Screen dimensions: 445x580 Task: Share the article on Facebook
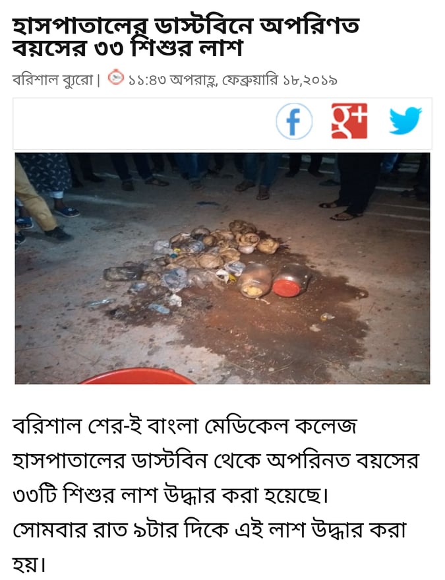coord(294,121)
